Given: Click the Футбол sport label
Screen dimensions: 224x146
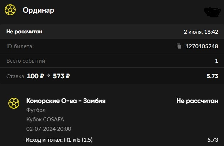Looking at the screenshot, I should [x=36, y=110].
